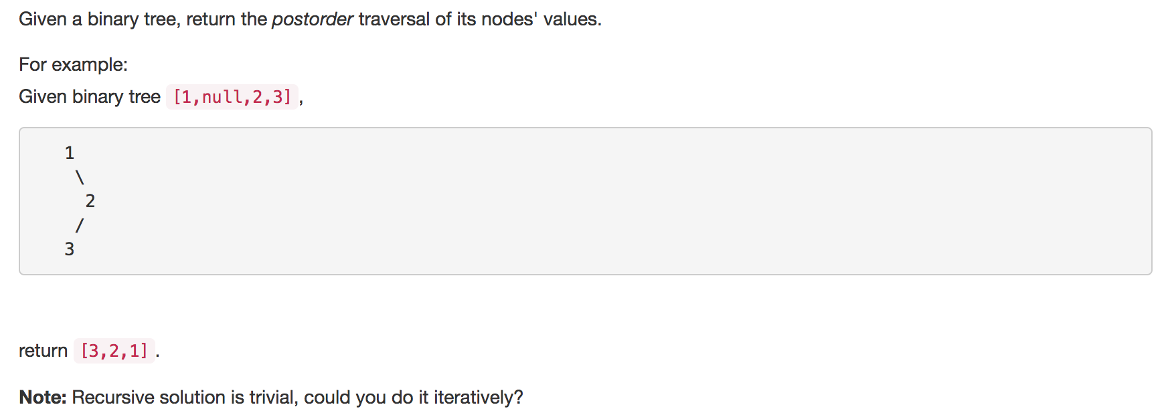The height and width of the screenshot is (417, 1170).
Task: Click the "For example:" text
Action: 73,65
